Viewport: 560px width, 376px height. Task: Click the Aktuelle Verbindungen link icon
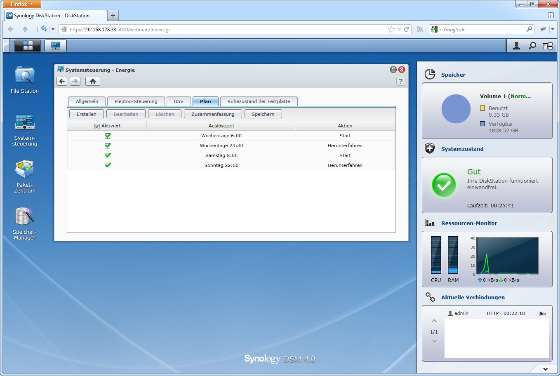pyautogui.click(x=430, y=297)
